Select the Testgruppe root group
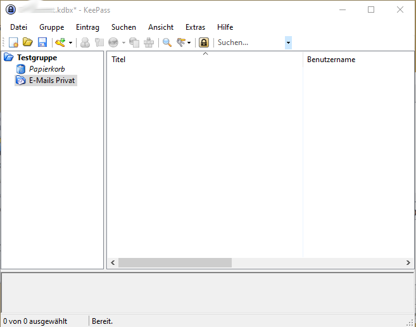416x327 pixels. coord(37,58)
